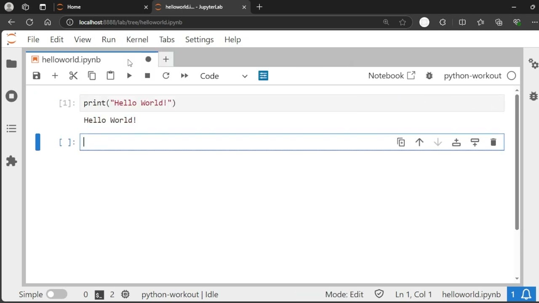This screenshot has height=303, width=539.
Task: Open the Help menu
Action: (x=232, y=40)
